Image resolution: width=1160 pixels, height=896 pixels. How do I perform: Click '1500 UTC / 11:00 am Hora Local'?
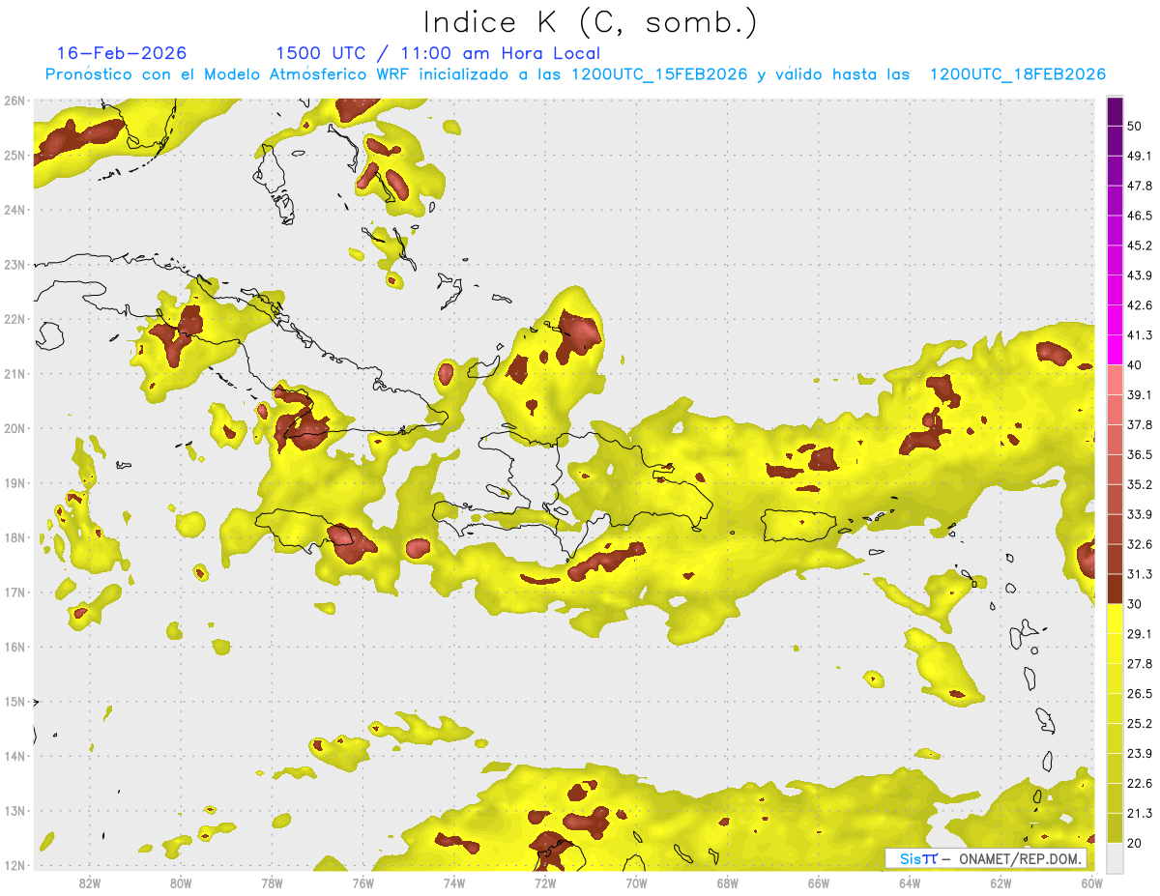pyautogui.click(x=438, y=53)
